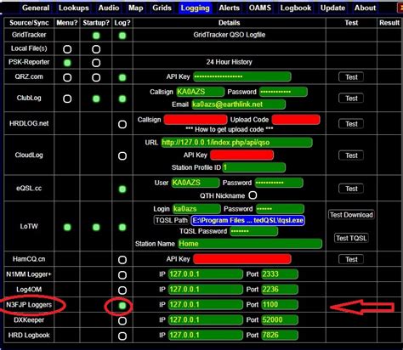Disable LoTW Menu option
The image size is (403, 350).
point(67,227)
